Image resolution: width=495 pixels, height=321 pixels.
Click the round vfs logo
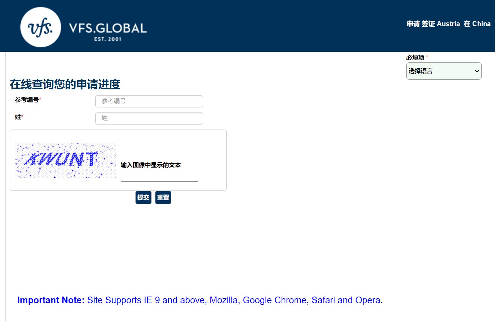click(x=40, y=27)
